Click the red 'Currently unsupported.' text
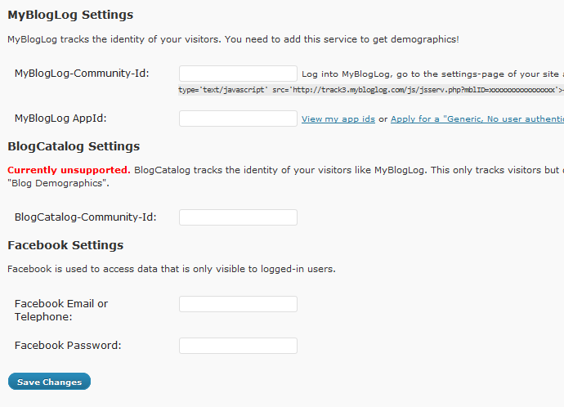564x407 pixels. click(x=69, y=170)
